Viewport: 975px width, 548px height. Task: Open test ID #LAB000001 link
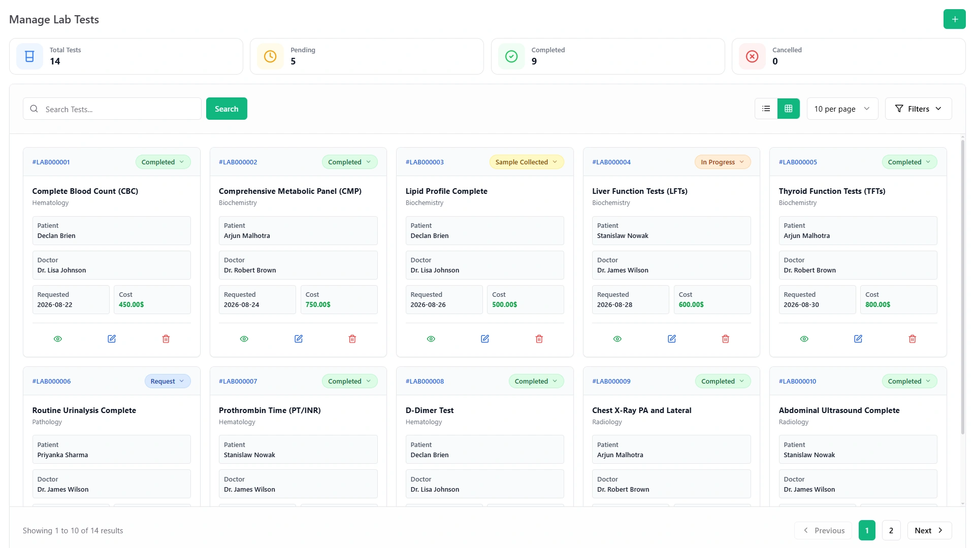(x=51, y=162)
